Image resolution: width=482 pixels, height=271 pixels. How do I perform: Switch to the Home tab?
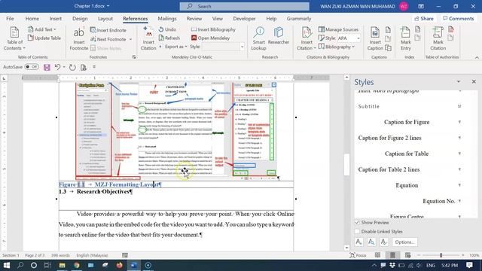click(32, 18)
